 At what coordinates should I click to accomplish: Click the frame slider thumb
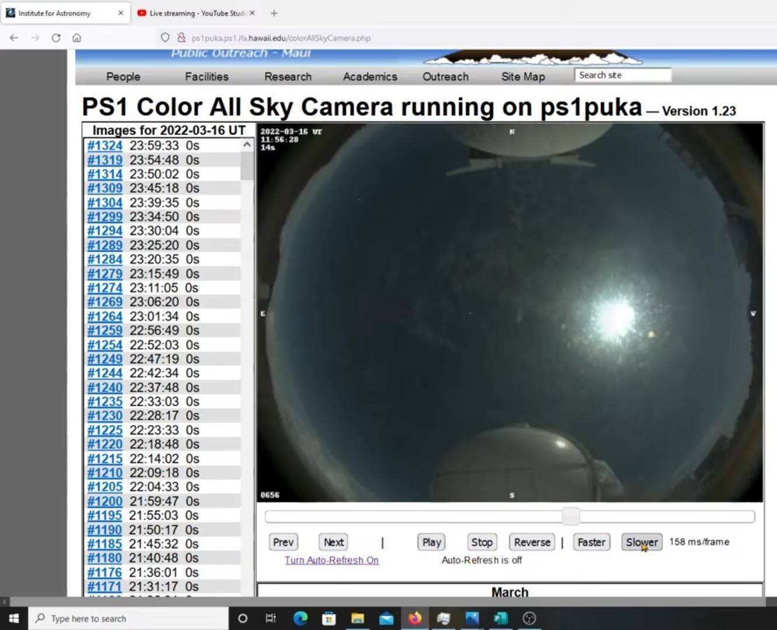[x=571, y=516]
